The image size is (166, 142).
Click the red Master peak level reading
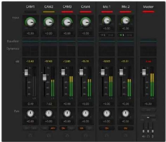148,61
